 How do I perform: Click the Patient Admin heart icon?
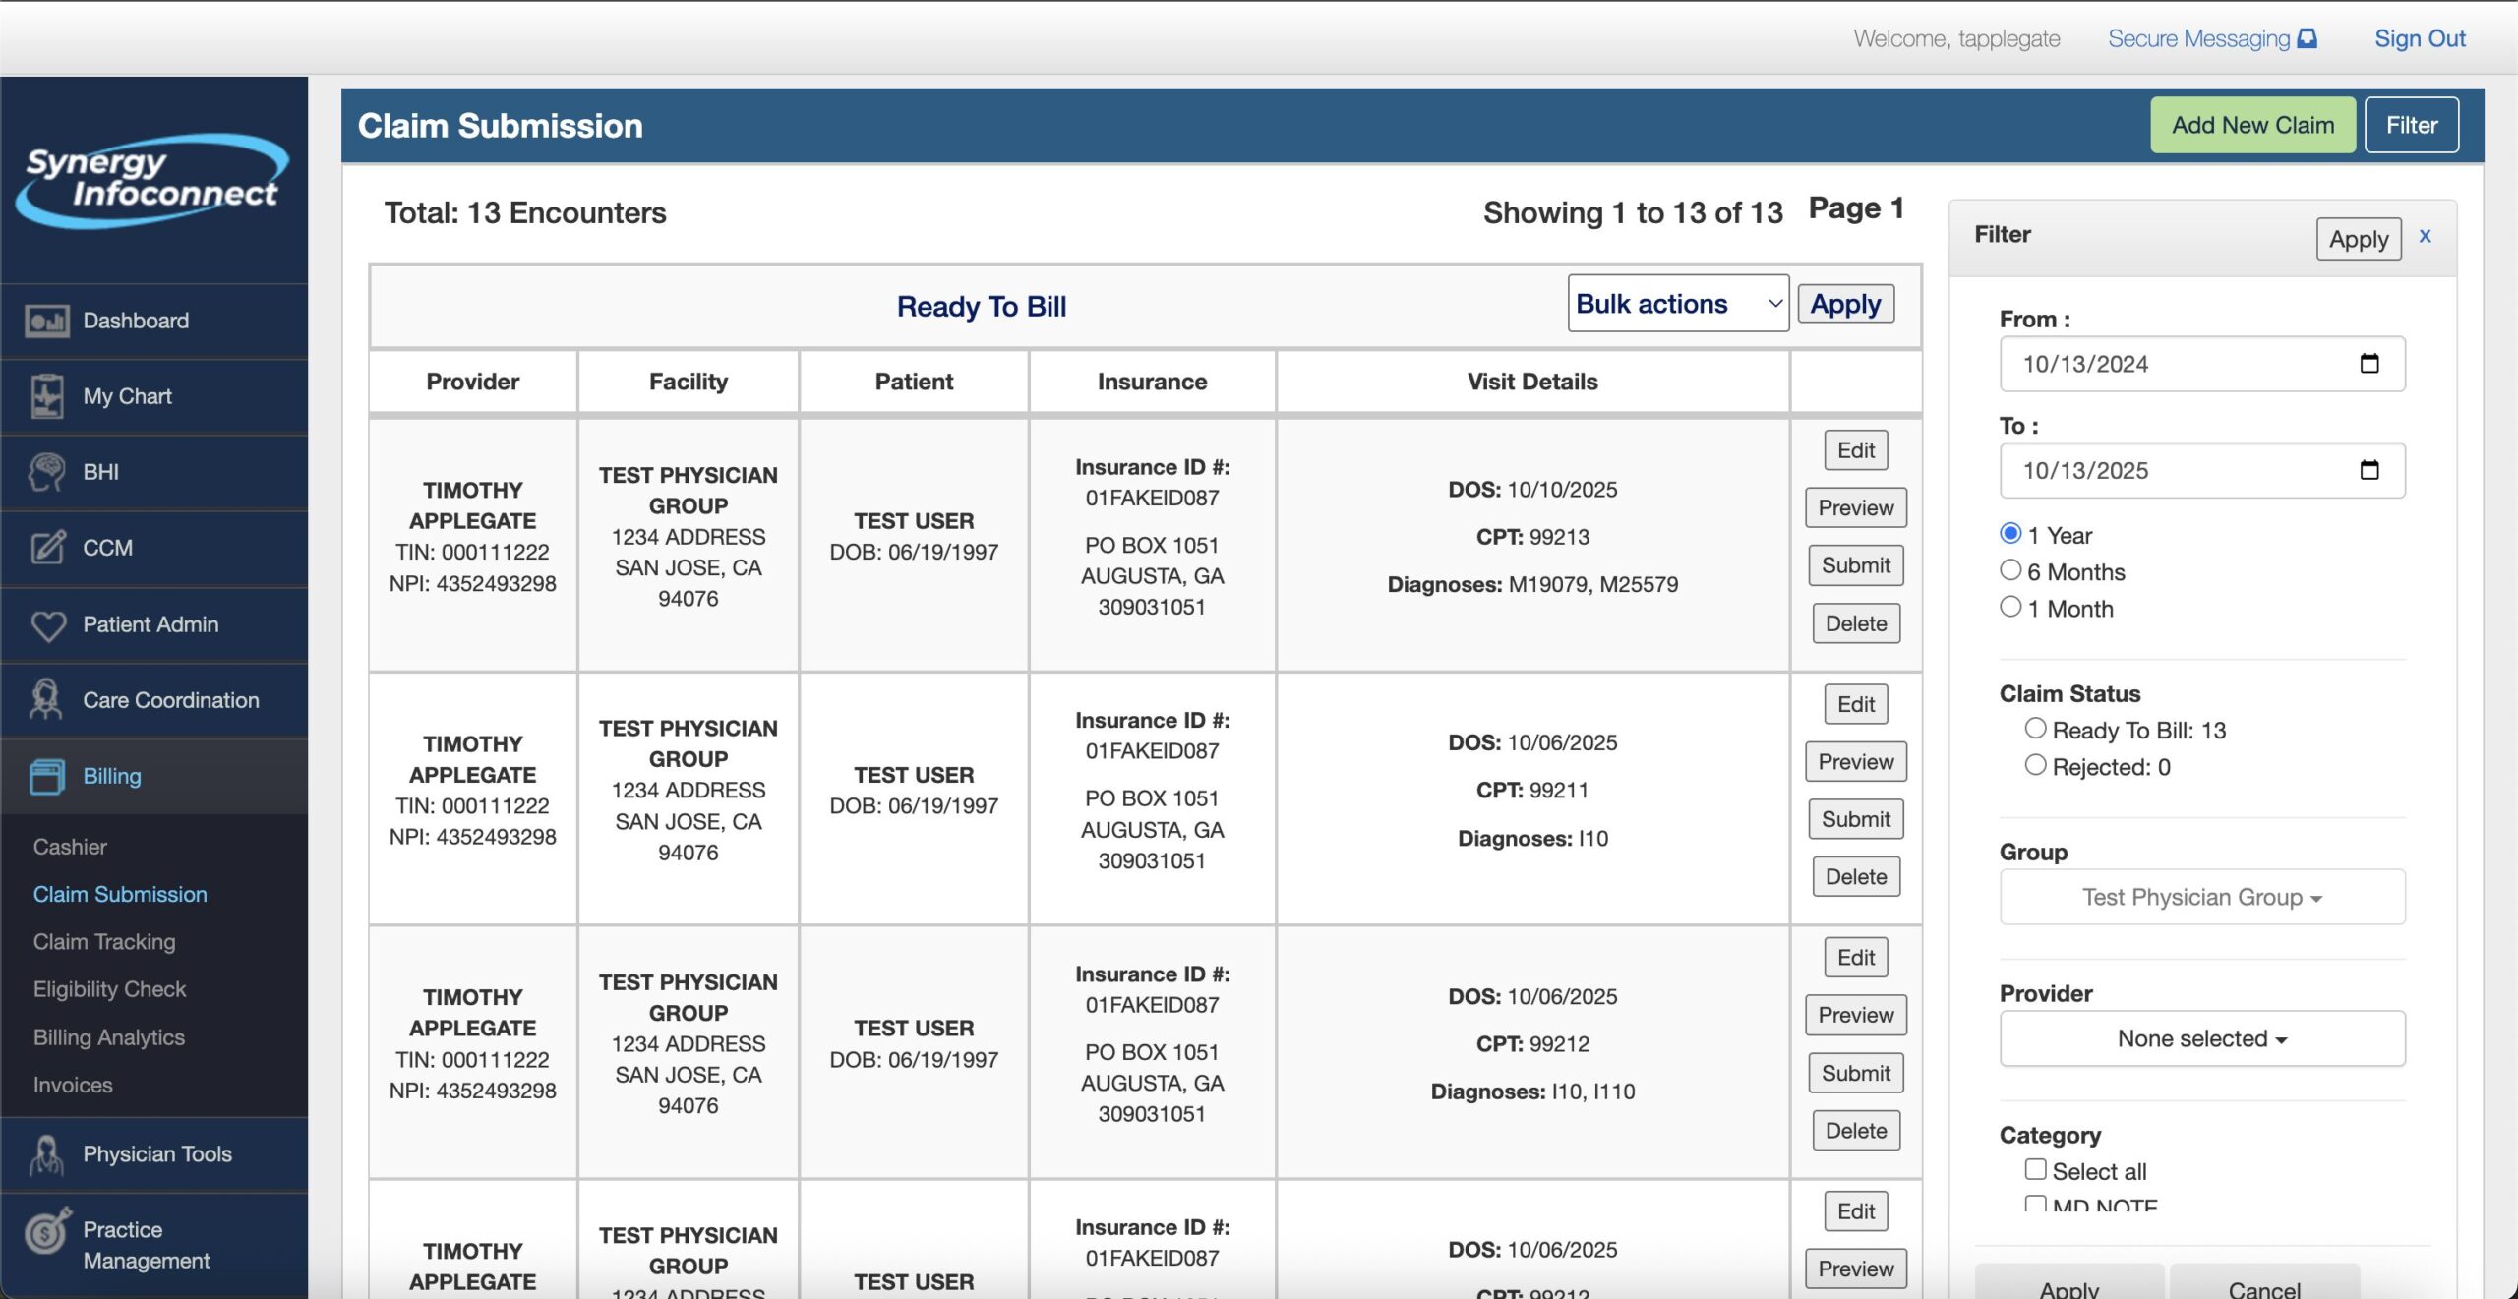(x=47, y=624)
